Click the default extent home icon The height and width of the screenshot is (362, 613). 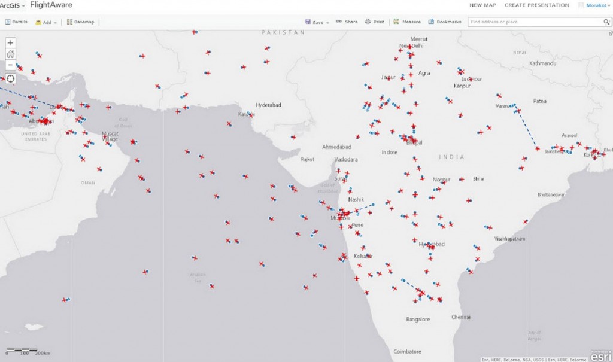[x=10, y=54]
